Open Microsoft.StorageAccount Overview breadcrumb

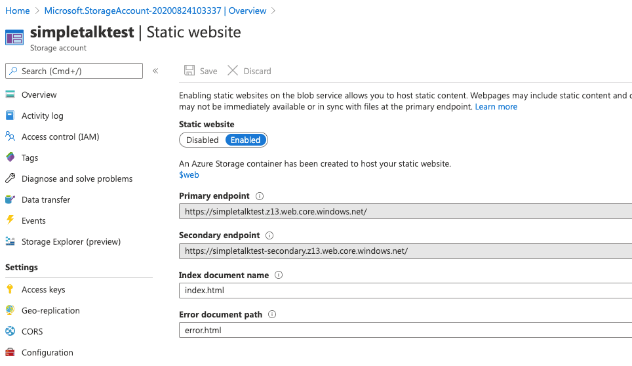click(155, 10)
